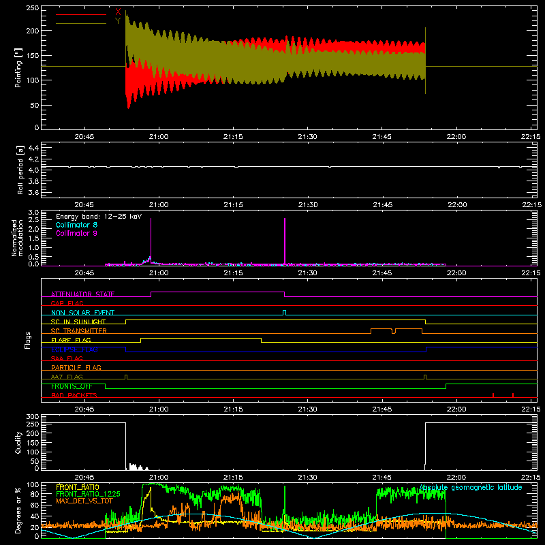The width and height of the screenshot is (545, 545).
Task: Click the '40' tick on Degrees axis
Action: coord(35,516)
